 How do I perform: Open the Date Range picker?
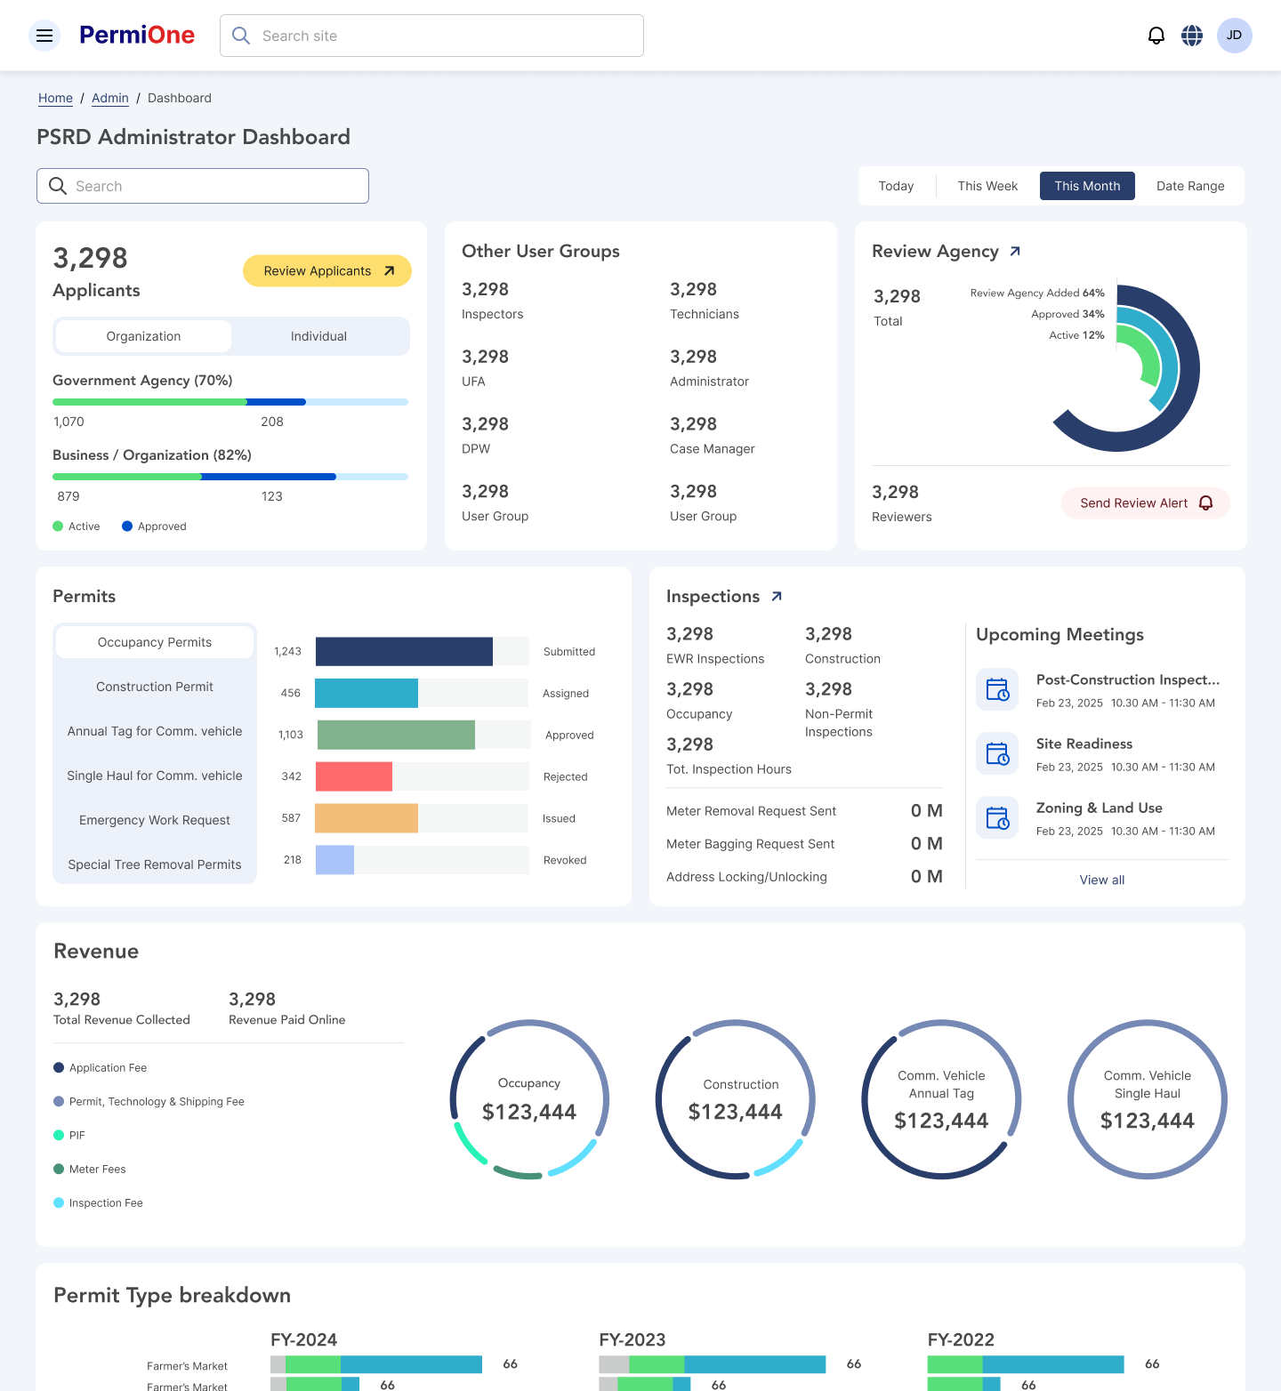point(1189,186)
